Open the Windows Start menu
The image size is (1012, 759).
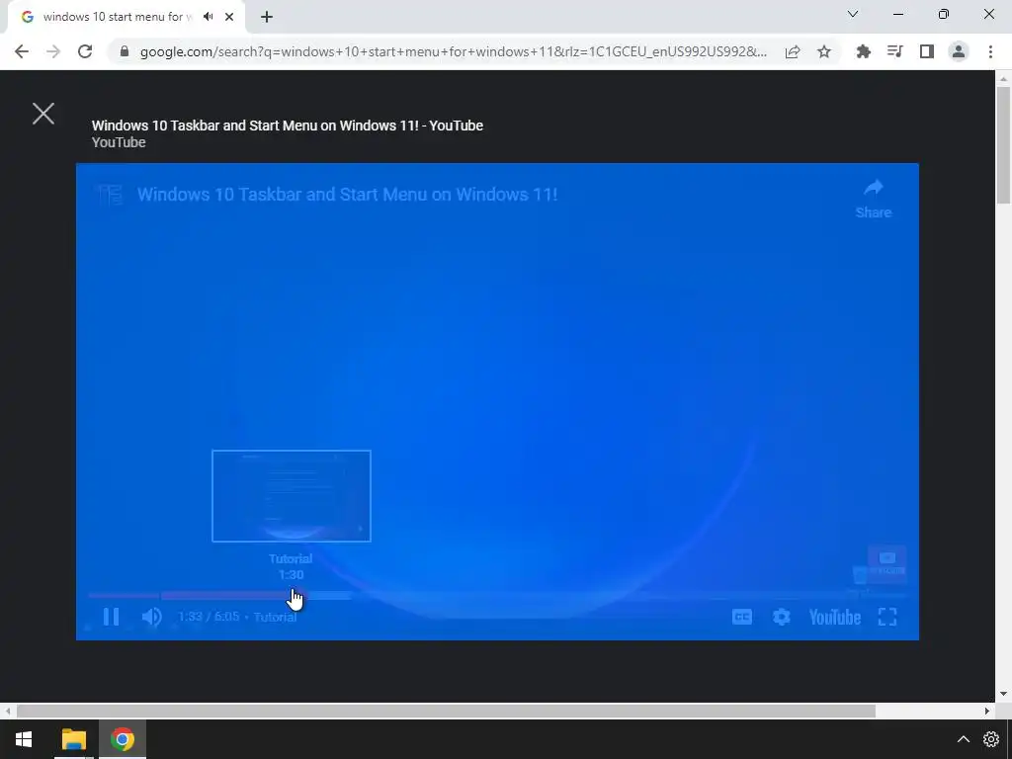pyautogui.click(x=24, y=739)
